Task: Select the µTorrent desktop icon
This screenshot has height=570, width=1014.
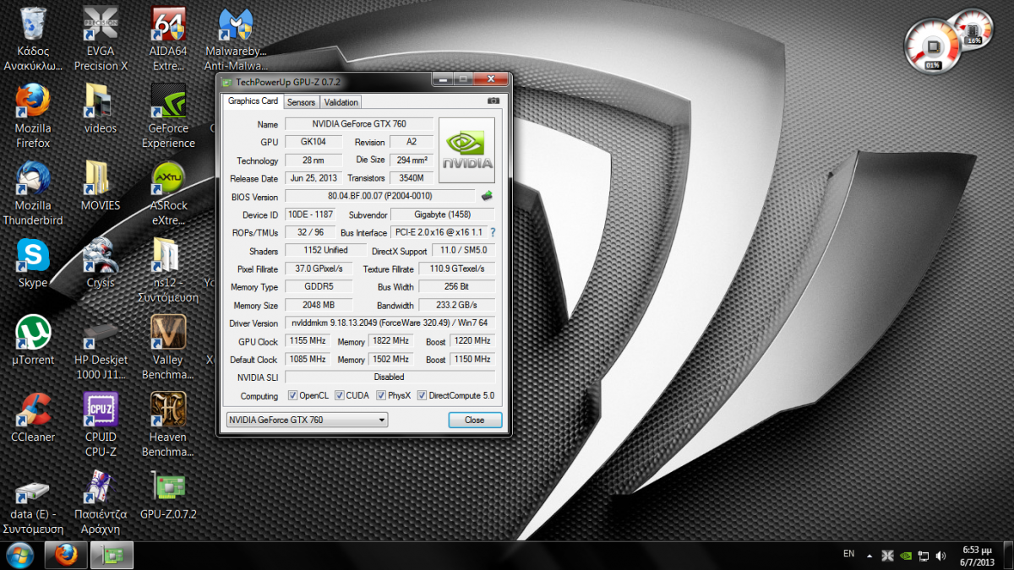Action: [33, 341]
